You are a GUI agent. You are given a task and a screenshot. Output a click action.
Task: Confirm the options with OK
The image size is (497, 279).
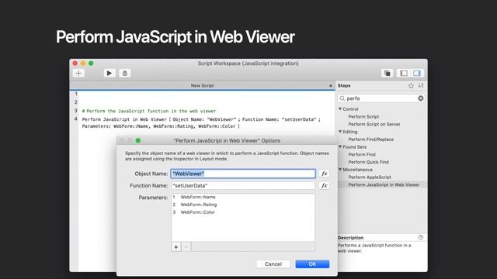(312, 263)
